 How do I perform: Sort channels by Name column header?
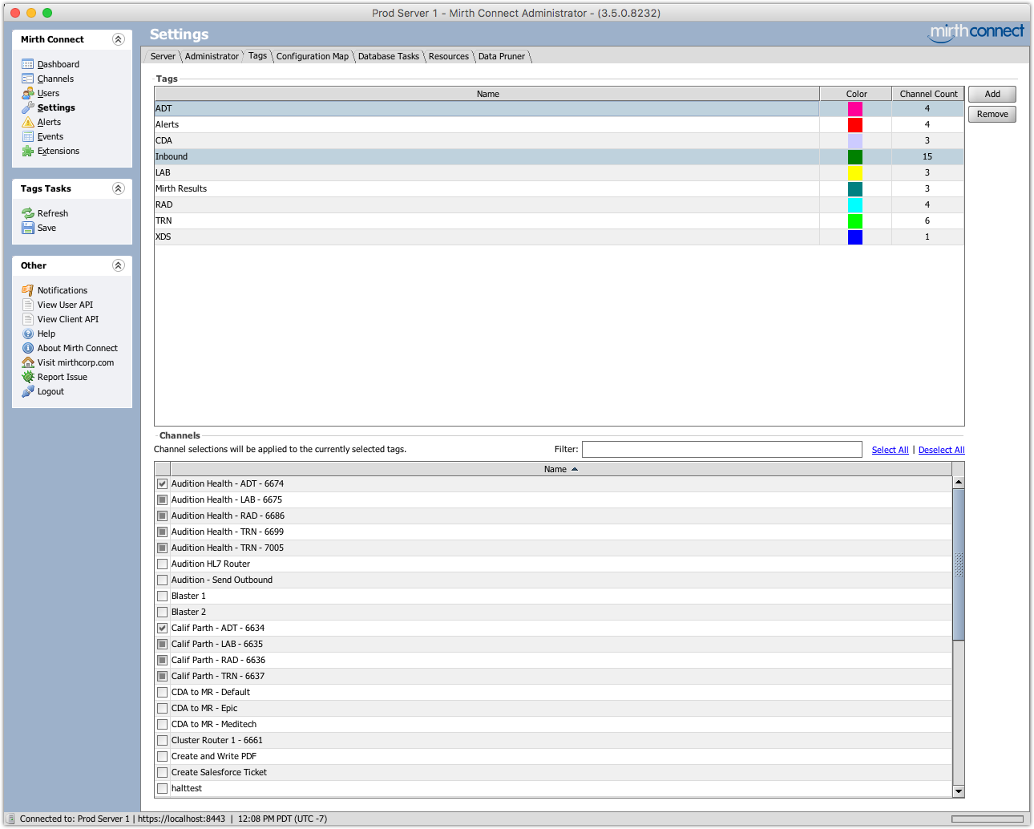pyautogui.click(x=561, y=469)
